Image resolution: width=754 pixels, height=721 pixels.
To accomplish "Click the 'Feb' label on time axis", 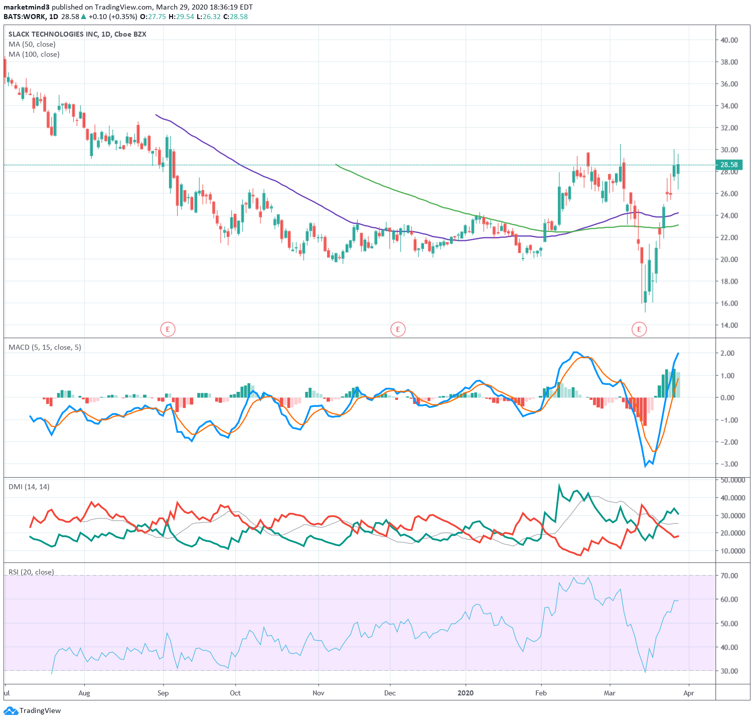I will tap(541, 693).
